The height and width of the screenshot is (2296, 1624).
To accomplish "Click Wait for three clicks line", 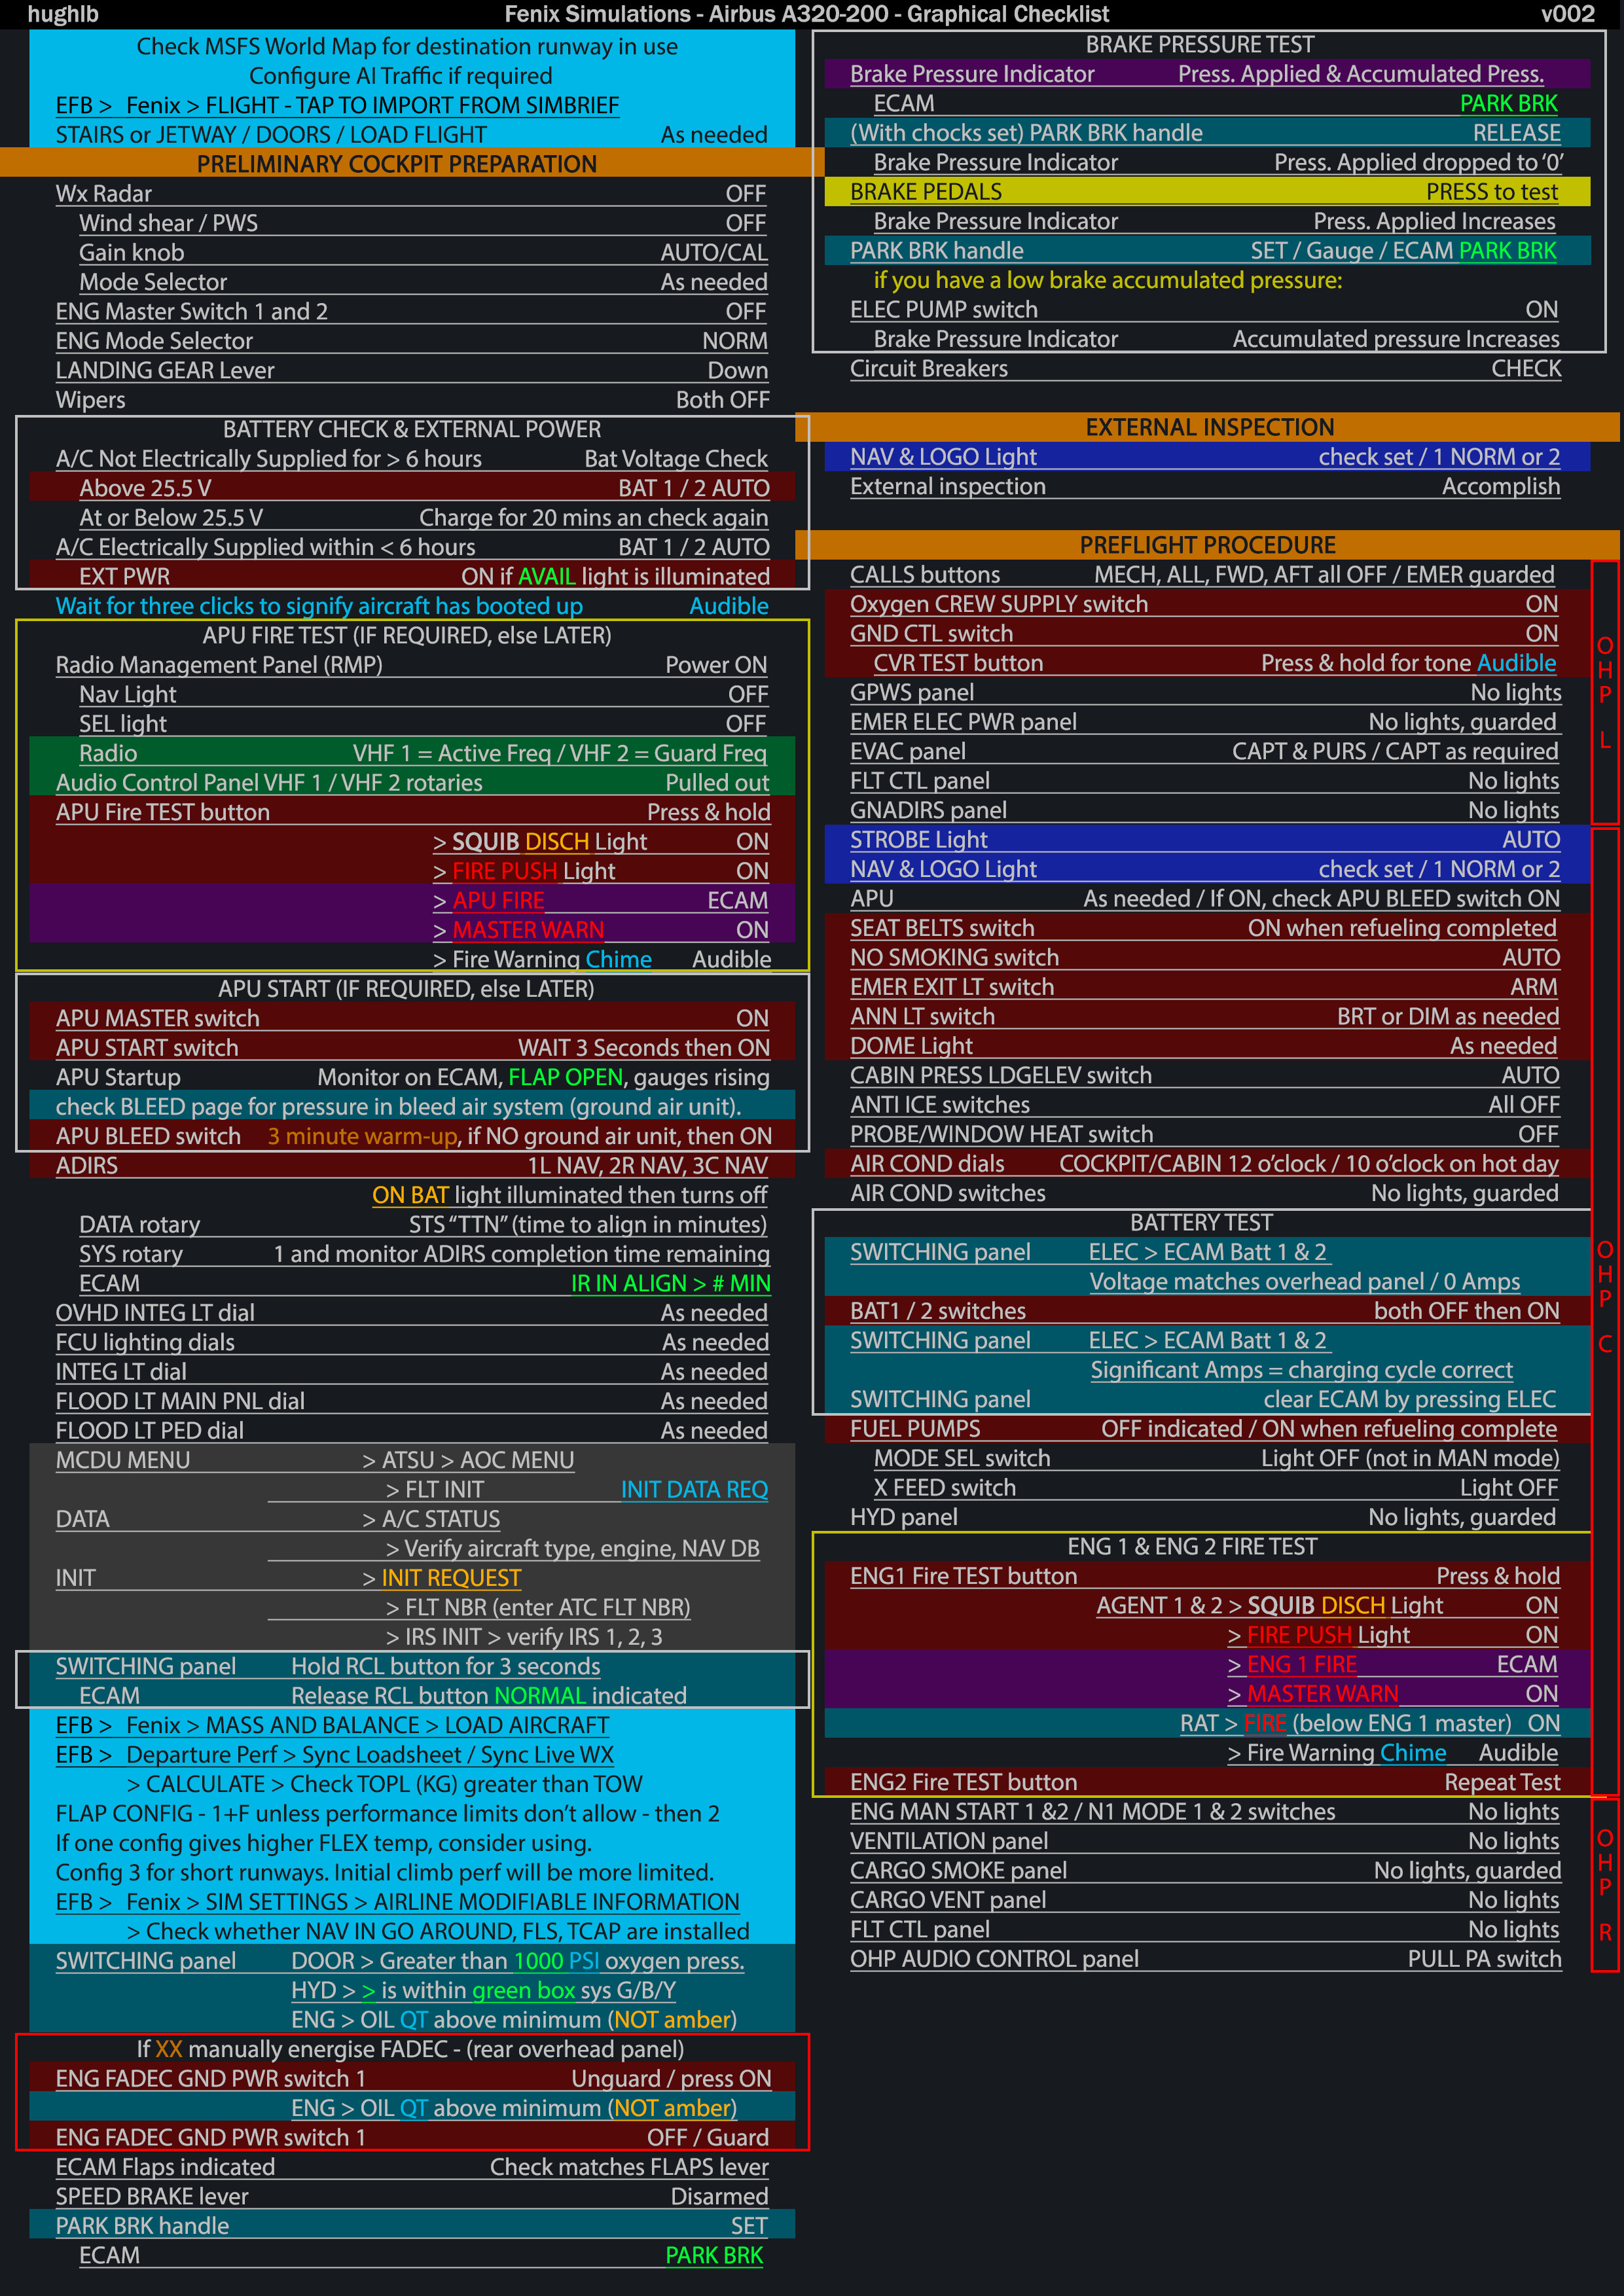I will tap(411, 605).
